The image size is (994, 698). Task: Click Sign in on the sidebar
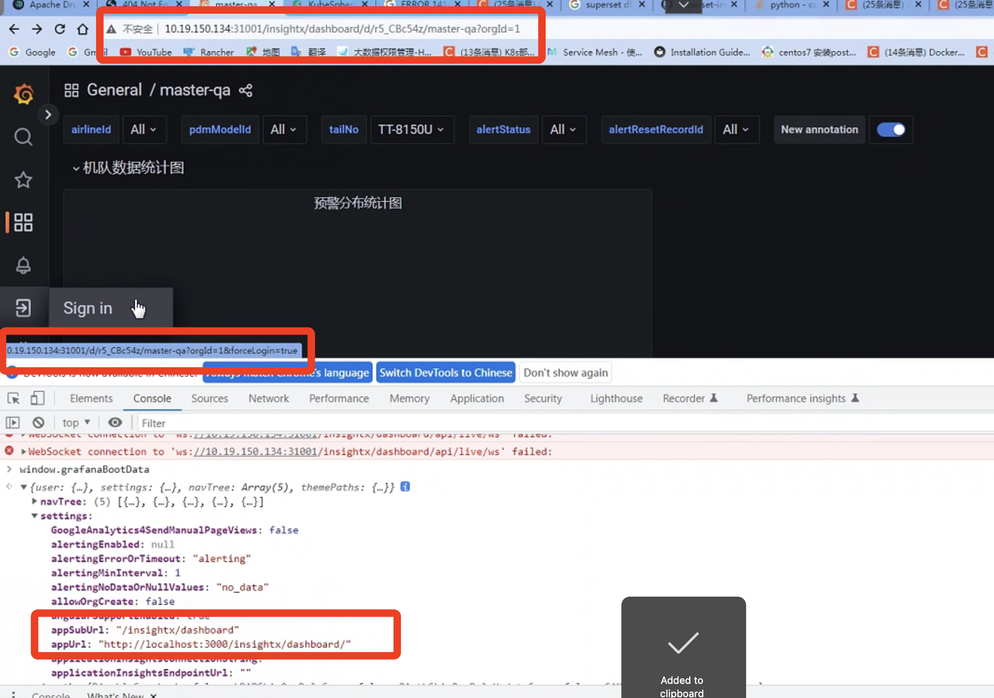coord(87,308)
